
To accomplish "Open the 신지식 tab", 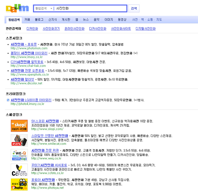I will click(x=52, y=19).
